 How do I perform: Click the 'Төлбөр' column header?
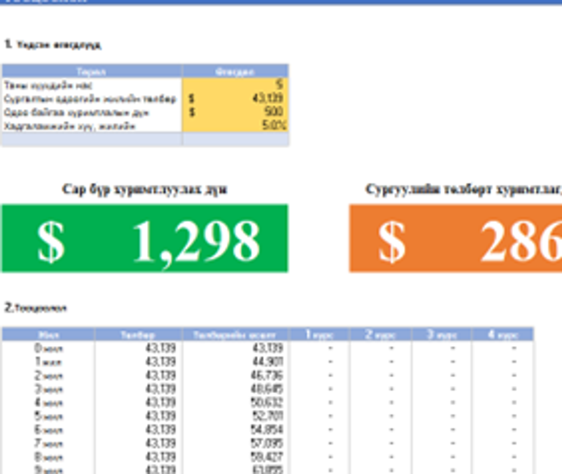click(x=138, y=334)
